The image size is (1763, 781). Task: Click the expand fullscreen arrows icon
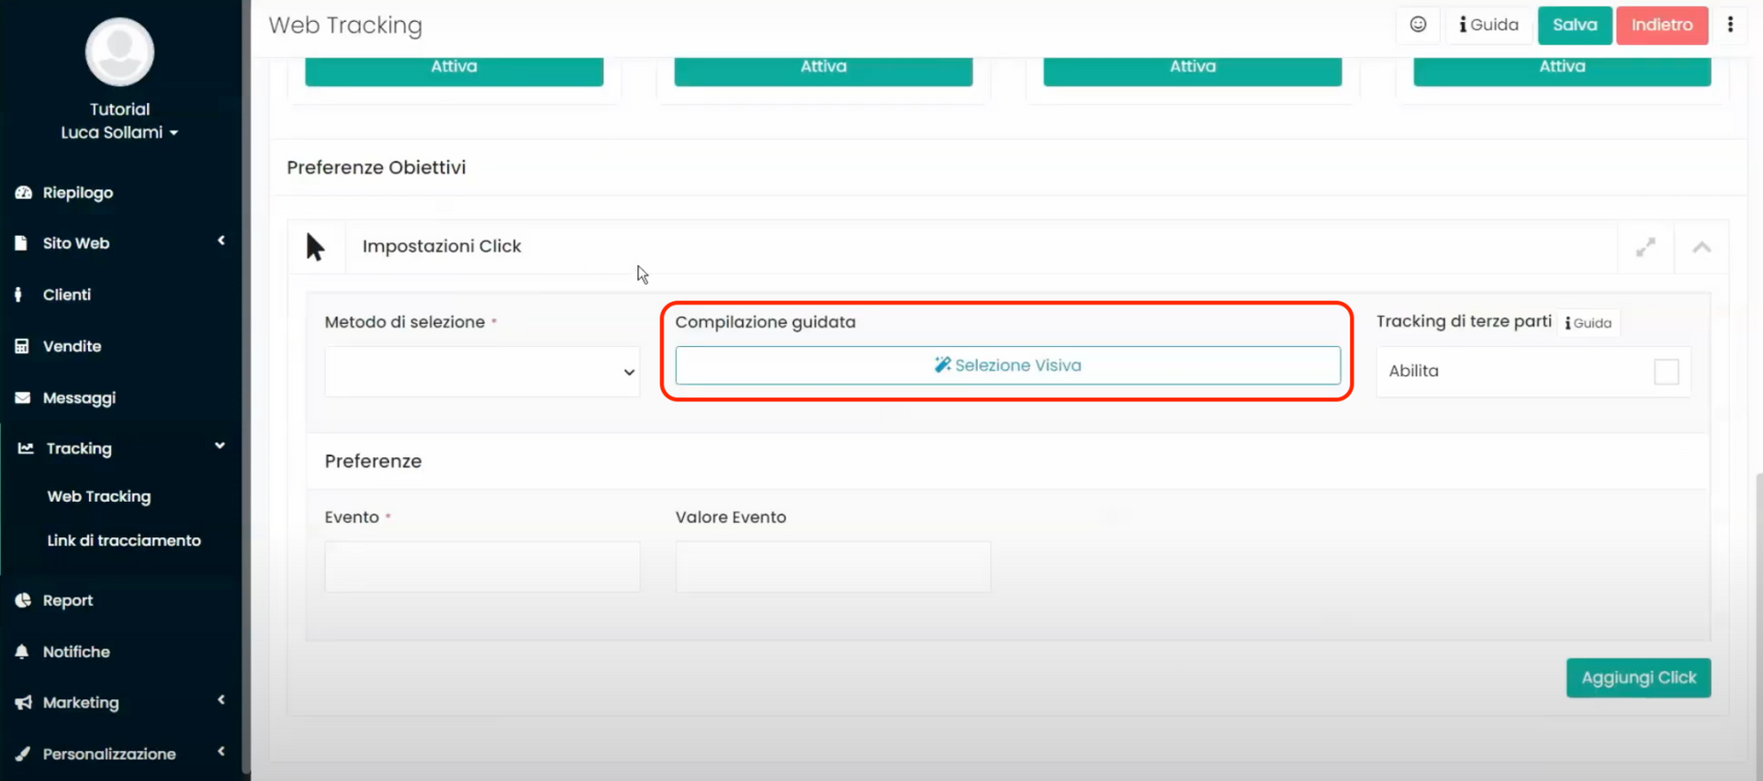point(1645,247)
